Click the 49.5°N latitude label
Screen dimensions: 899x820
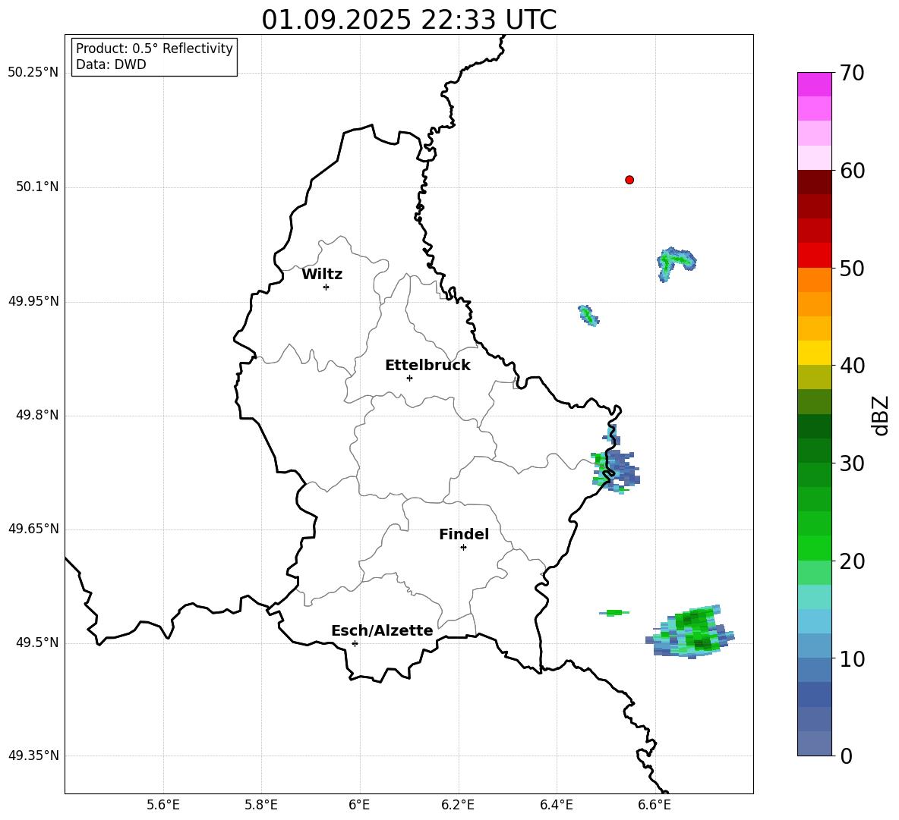pos(37,642)
